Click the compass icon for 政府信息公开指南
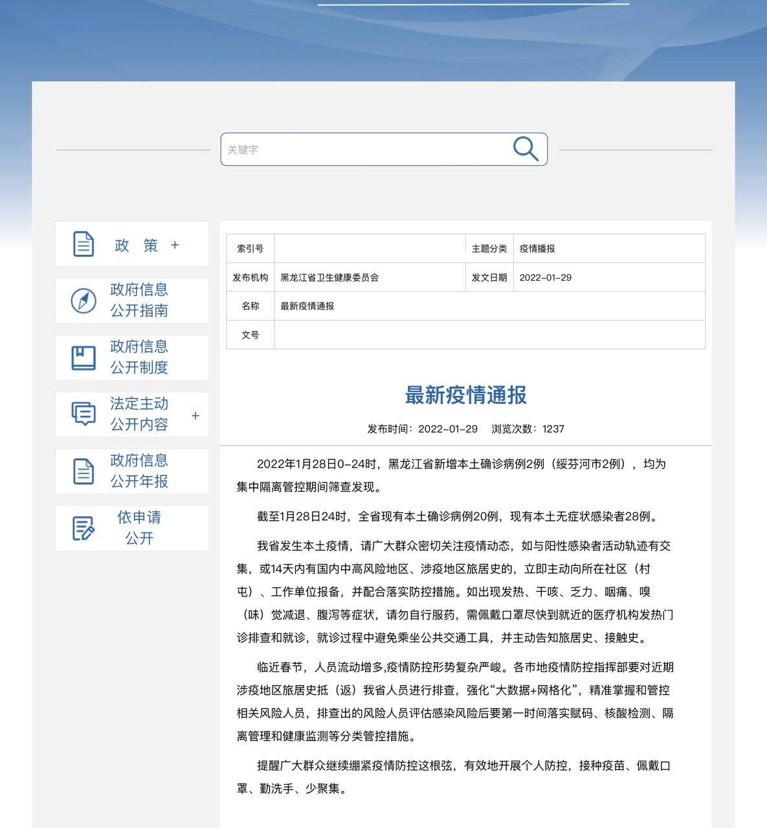The image size is (767, 828). [83, 301]
